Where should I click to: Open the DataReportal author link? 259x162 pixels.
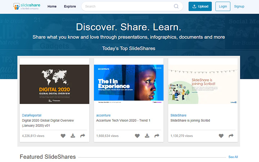[32, 116]
